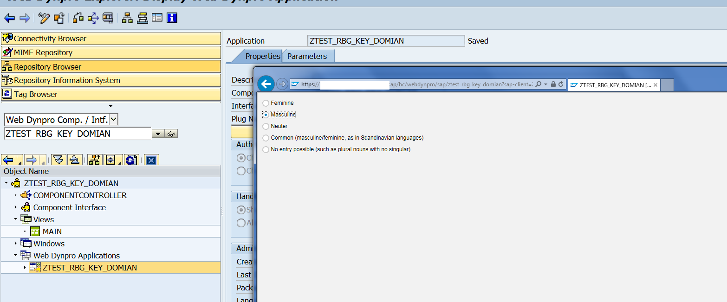This screenshot has width=727, height=302.
Task: Click the object name field under the Web Dynpro dropdown
Action: click(78, 134)
